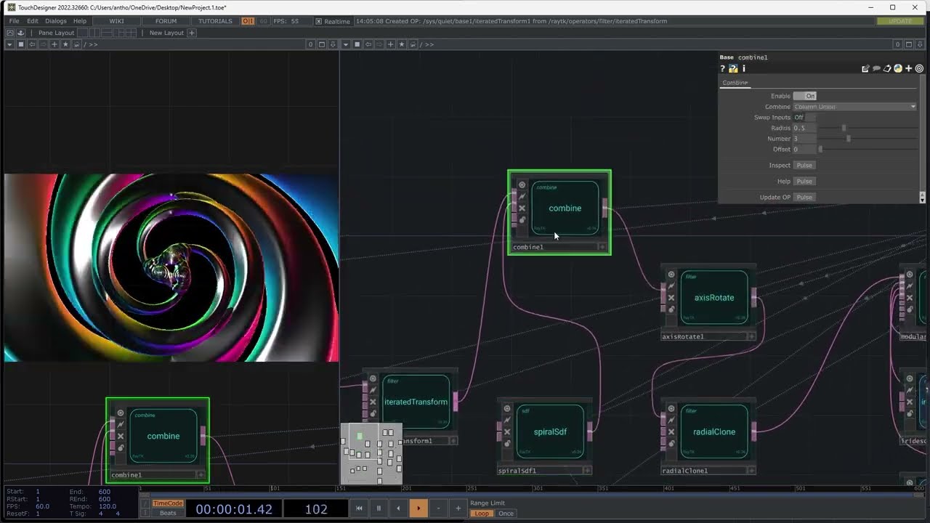Expand the plus on combine1 node label
This screenshot has width=930, height=523.
click(x=602, y=247)
